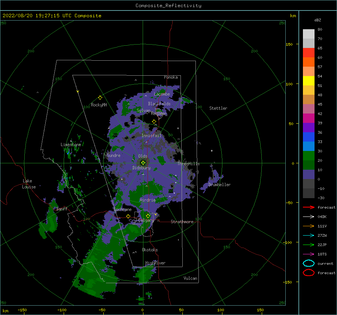Click the Lacombe label

pyautogui.click(x=162, y=94)
